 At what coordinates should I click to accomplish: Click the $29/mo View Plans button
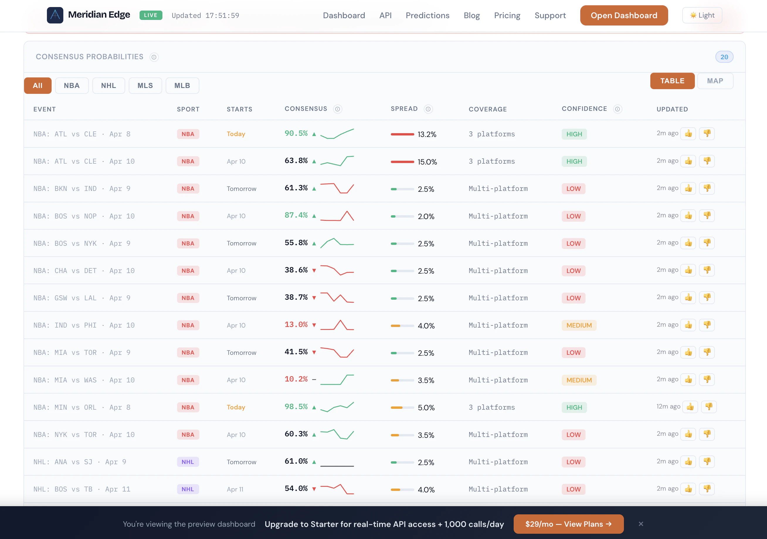568,524
